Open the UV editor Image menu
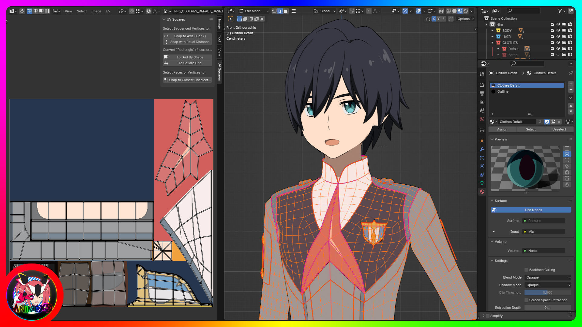 96,11
